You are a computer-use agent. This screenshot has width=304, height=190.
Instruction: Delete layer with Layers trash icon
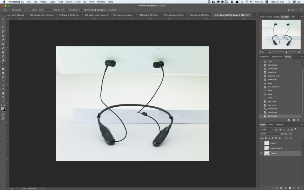coord(298,188)
